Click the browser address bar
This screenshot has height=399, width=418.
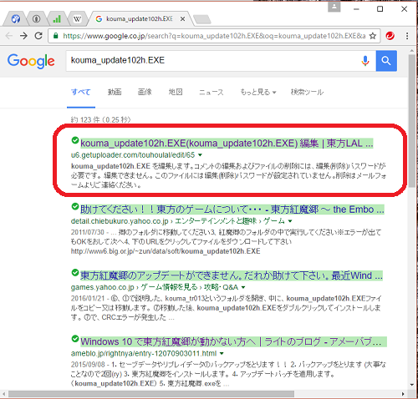click(x=214, y=36)
